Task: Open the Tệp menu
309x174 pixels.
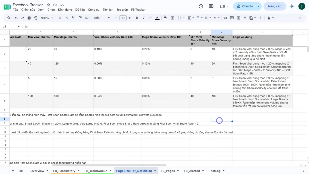Action: point(16,10)
